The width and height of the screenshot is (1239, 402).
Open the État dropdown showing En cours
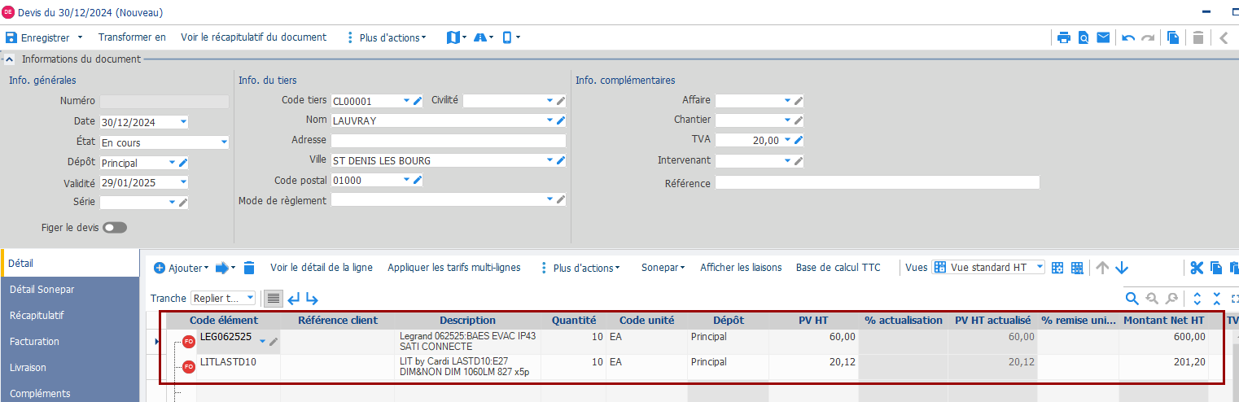[x=224, y=142]
